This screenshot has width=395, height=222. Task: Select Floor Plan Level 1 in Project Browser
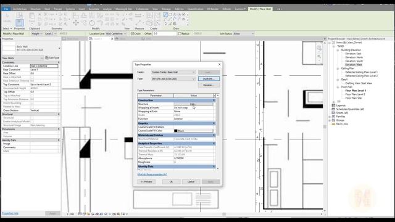point(355,91)
